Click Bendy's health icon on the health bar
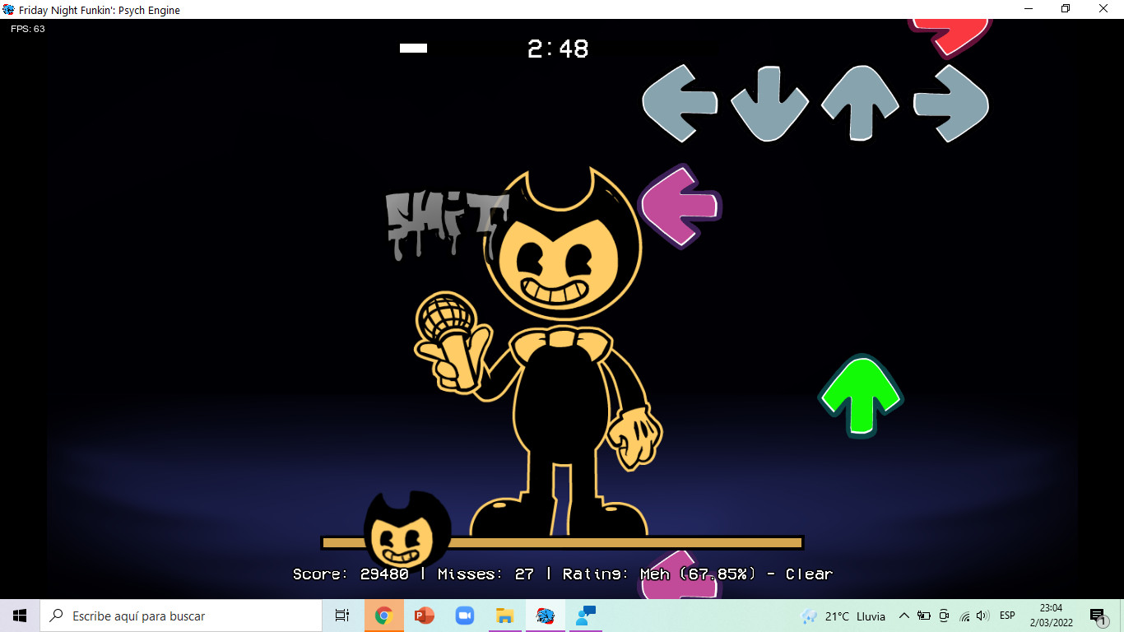1124x632 pixels. click(x=407, y=531)
